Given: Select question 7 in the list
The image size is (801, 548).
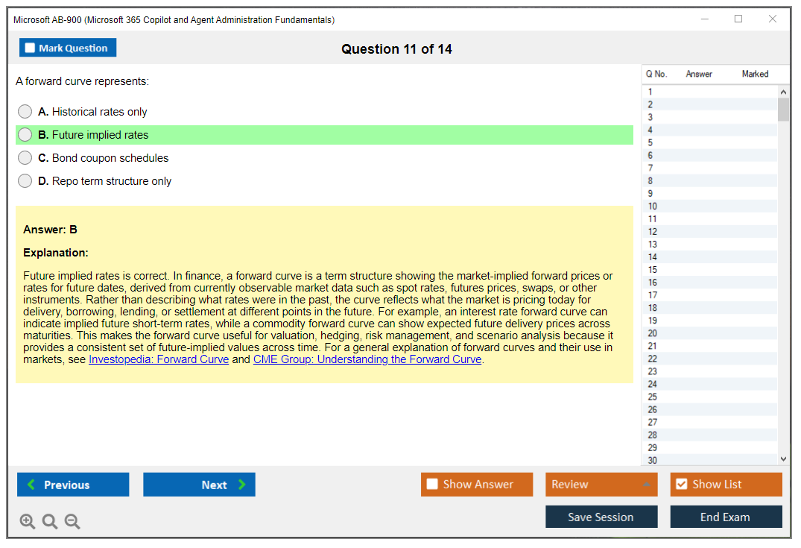Looking at the screenshot, I should pyautogui.click(x=710, y=169).
